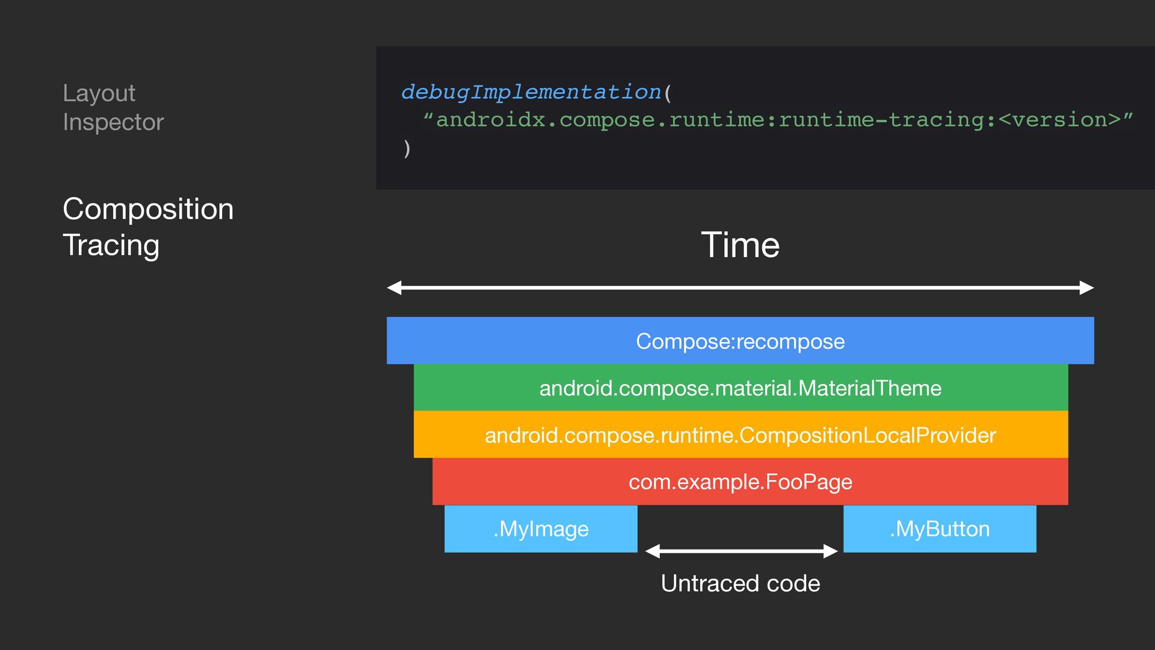Click the Time label above the arrow
This screenshot has height=650, width=1155.
point(740,245)
